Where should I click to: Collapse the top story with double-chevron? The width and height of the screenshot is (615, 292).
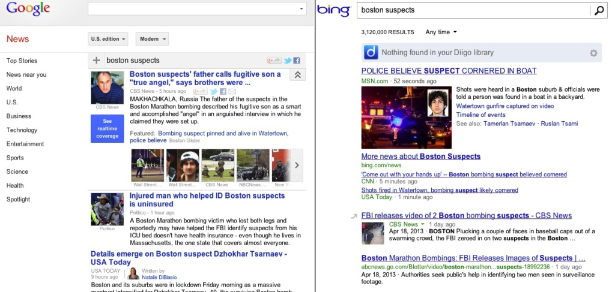pos(297,75)
